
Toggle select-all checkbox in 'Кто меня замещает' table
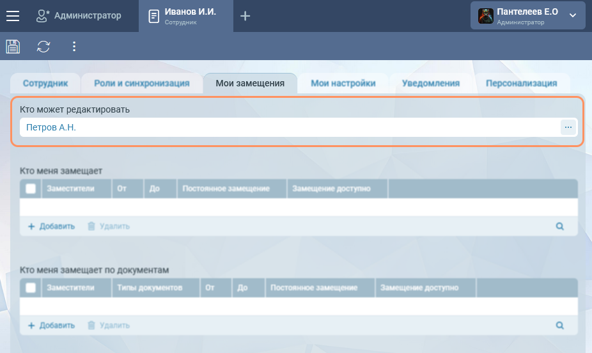tap(31, 189)
